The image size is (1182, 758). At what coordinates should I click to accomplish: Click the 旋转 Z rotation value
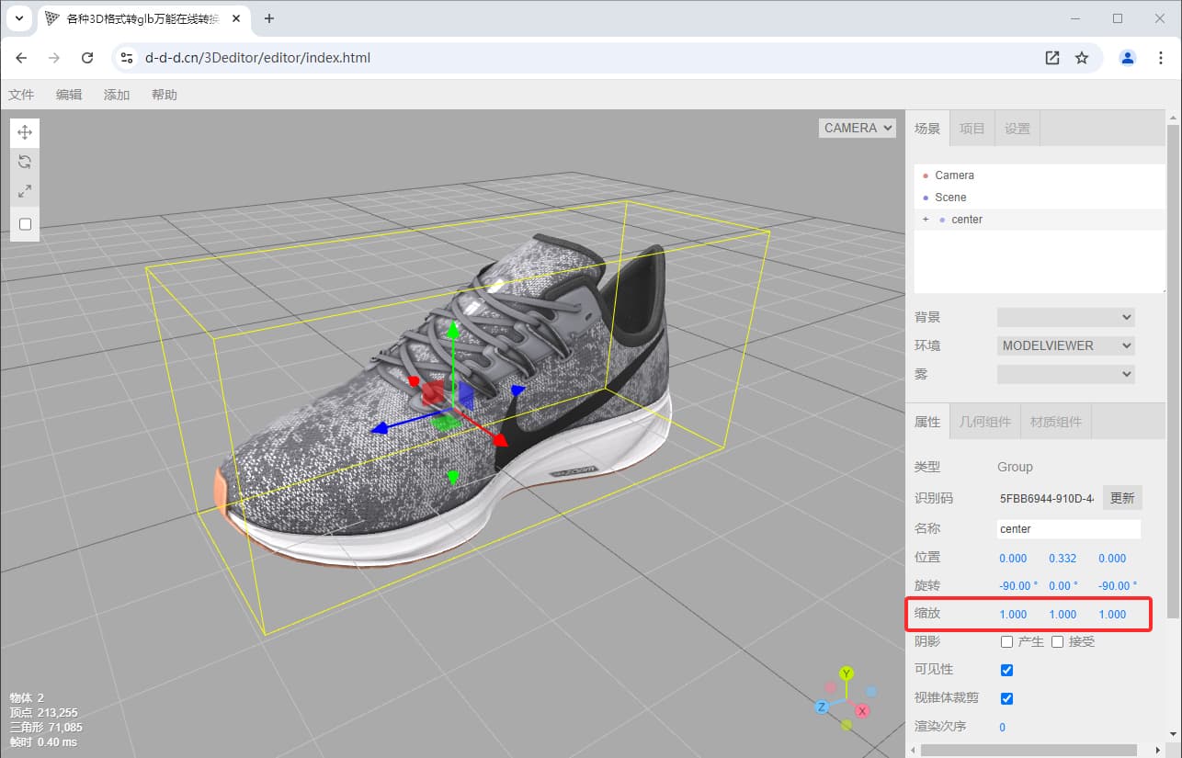(x=1118, y=586)
